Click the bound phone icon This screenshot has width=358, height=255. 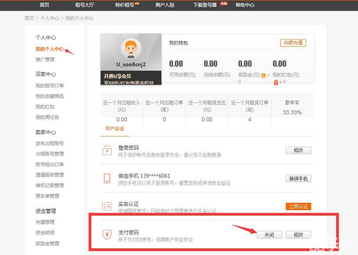pos(107,178)
